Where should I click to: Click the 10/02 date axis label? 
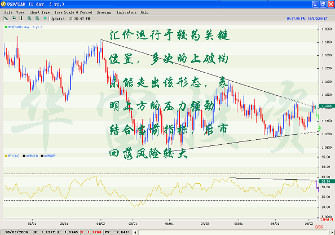308,224
